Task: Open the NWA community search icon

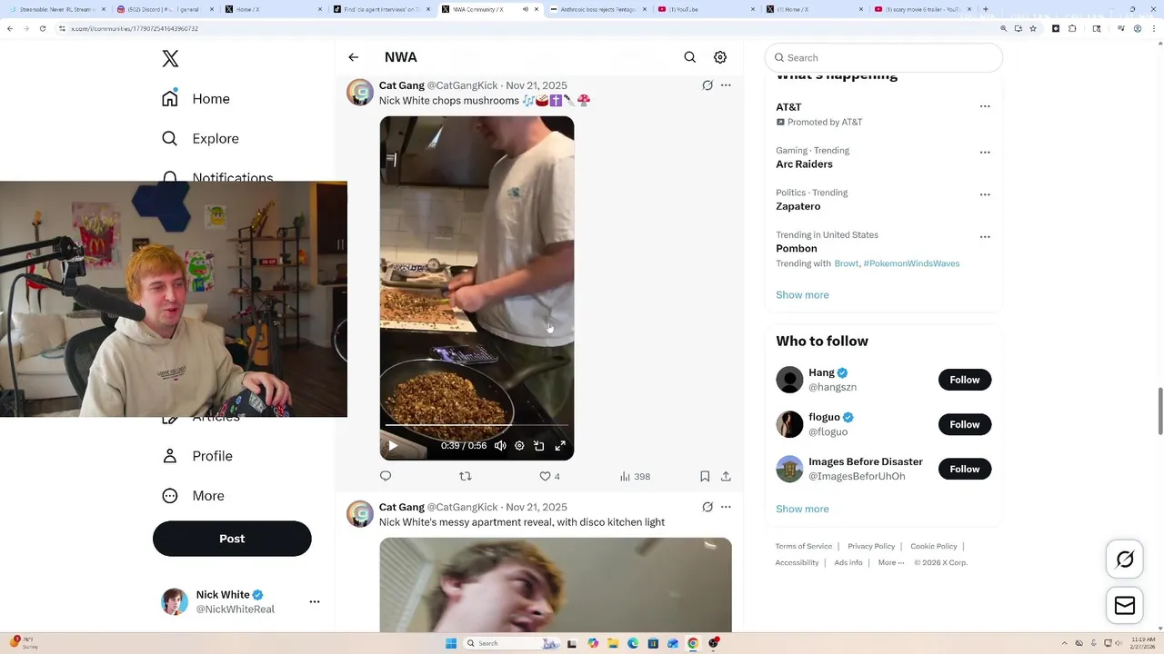Action: (690, 57)
